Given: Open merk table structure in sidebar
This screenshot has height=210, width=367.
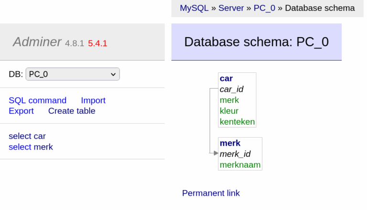Looking at the screenshot, I should [43, 147].
